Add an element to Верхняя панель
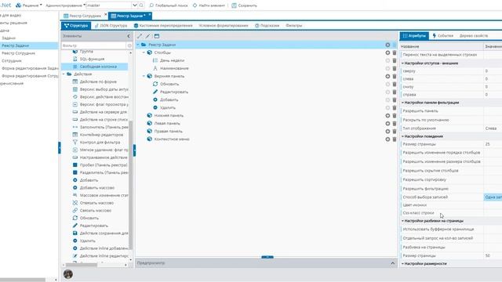The image size is (502, 282). [x=387, y=76]
